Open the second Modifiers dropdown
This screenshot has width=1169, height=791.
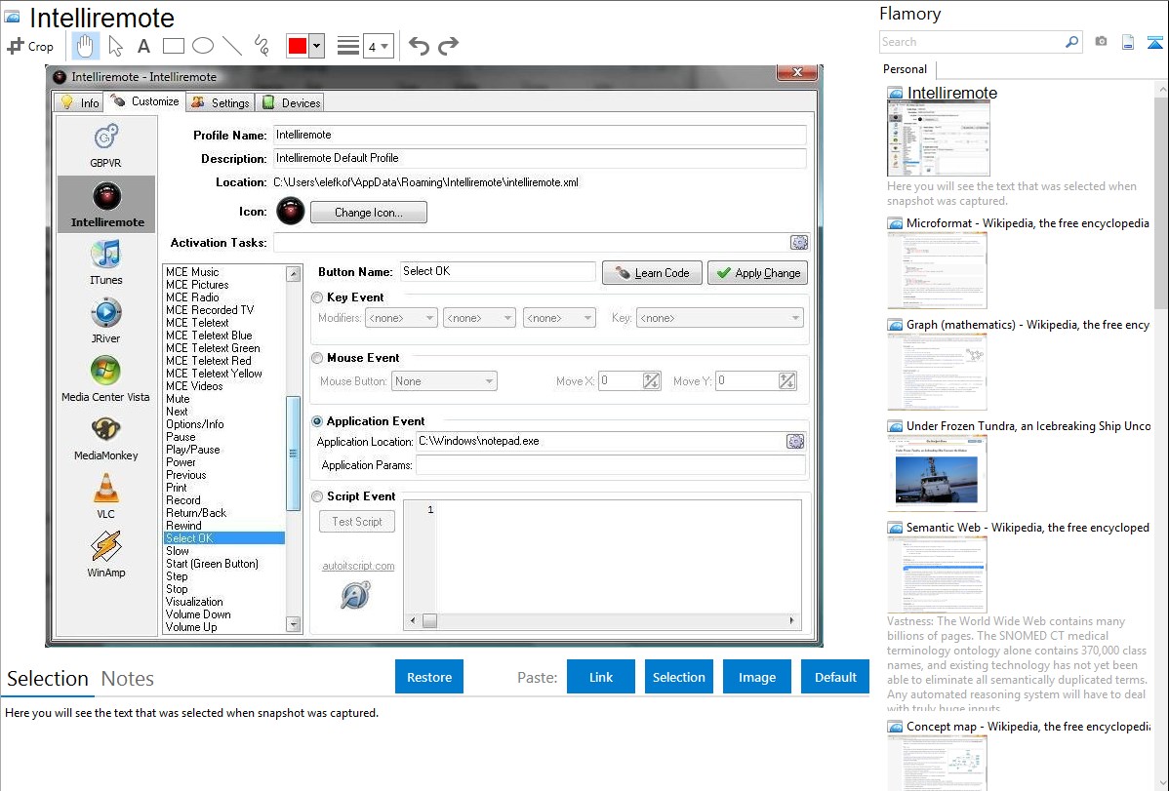coord(479,318)
